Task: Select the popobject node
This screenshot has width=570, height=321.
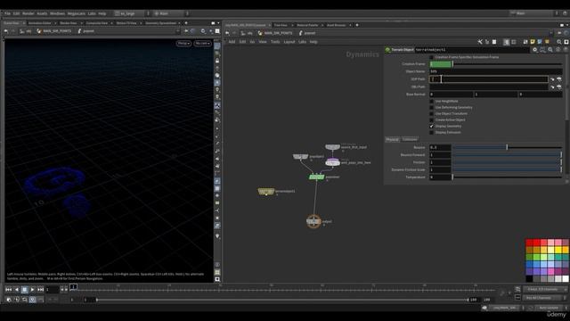Action: pos(300,157)
